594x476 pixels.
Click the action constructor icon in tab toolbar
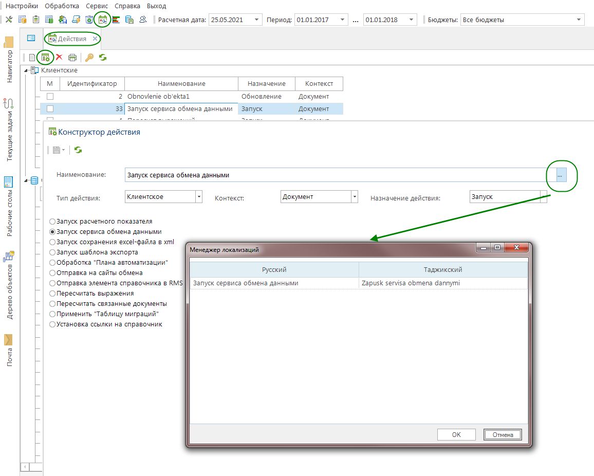(45, 58)
